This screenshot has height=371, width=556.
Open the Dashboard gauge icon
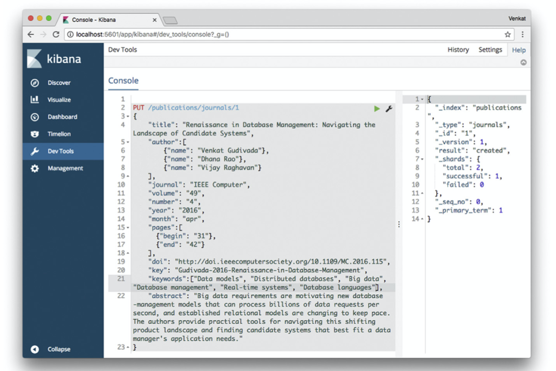coord(35,117)
